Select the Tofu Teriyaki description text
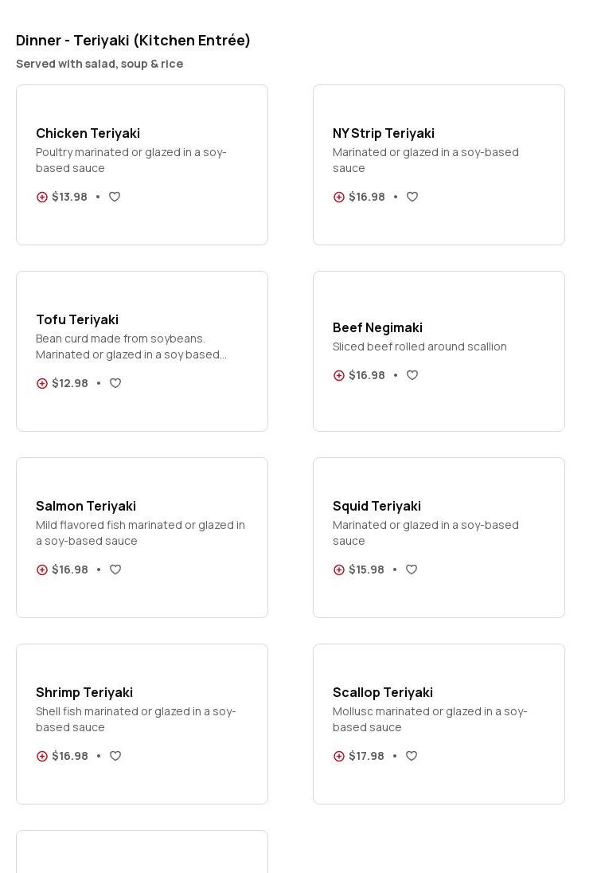This screenshot has height=873, width=597. (131, 346)
